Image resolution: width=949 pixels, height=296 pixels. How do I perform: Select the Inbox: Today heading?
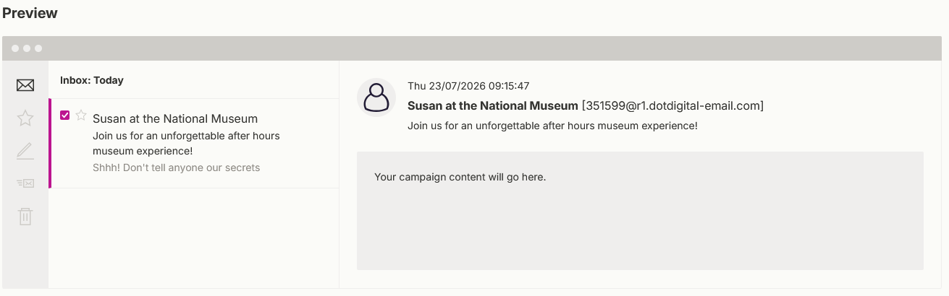(x=92, y=80)
